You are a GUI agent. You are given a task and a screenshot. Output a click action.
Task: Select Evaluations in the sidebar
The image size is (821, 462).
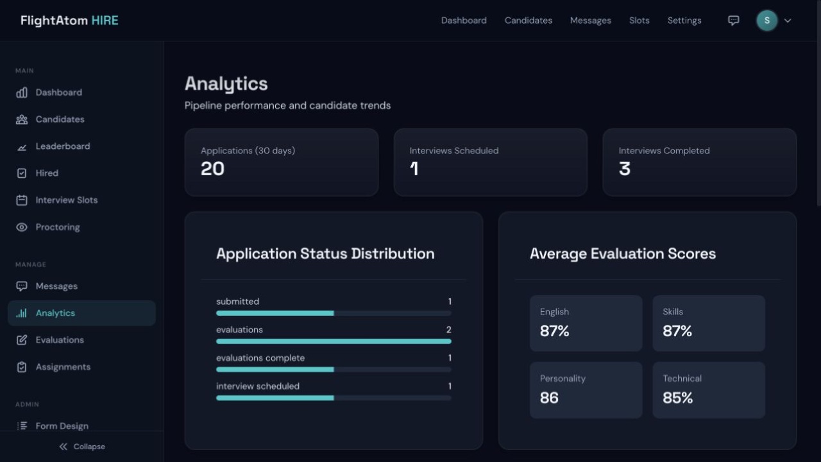click(82, 340)
